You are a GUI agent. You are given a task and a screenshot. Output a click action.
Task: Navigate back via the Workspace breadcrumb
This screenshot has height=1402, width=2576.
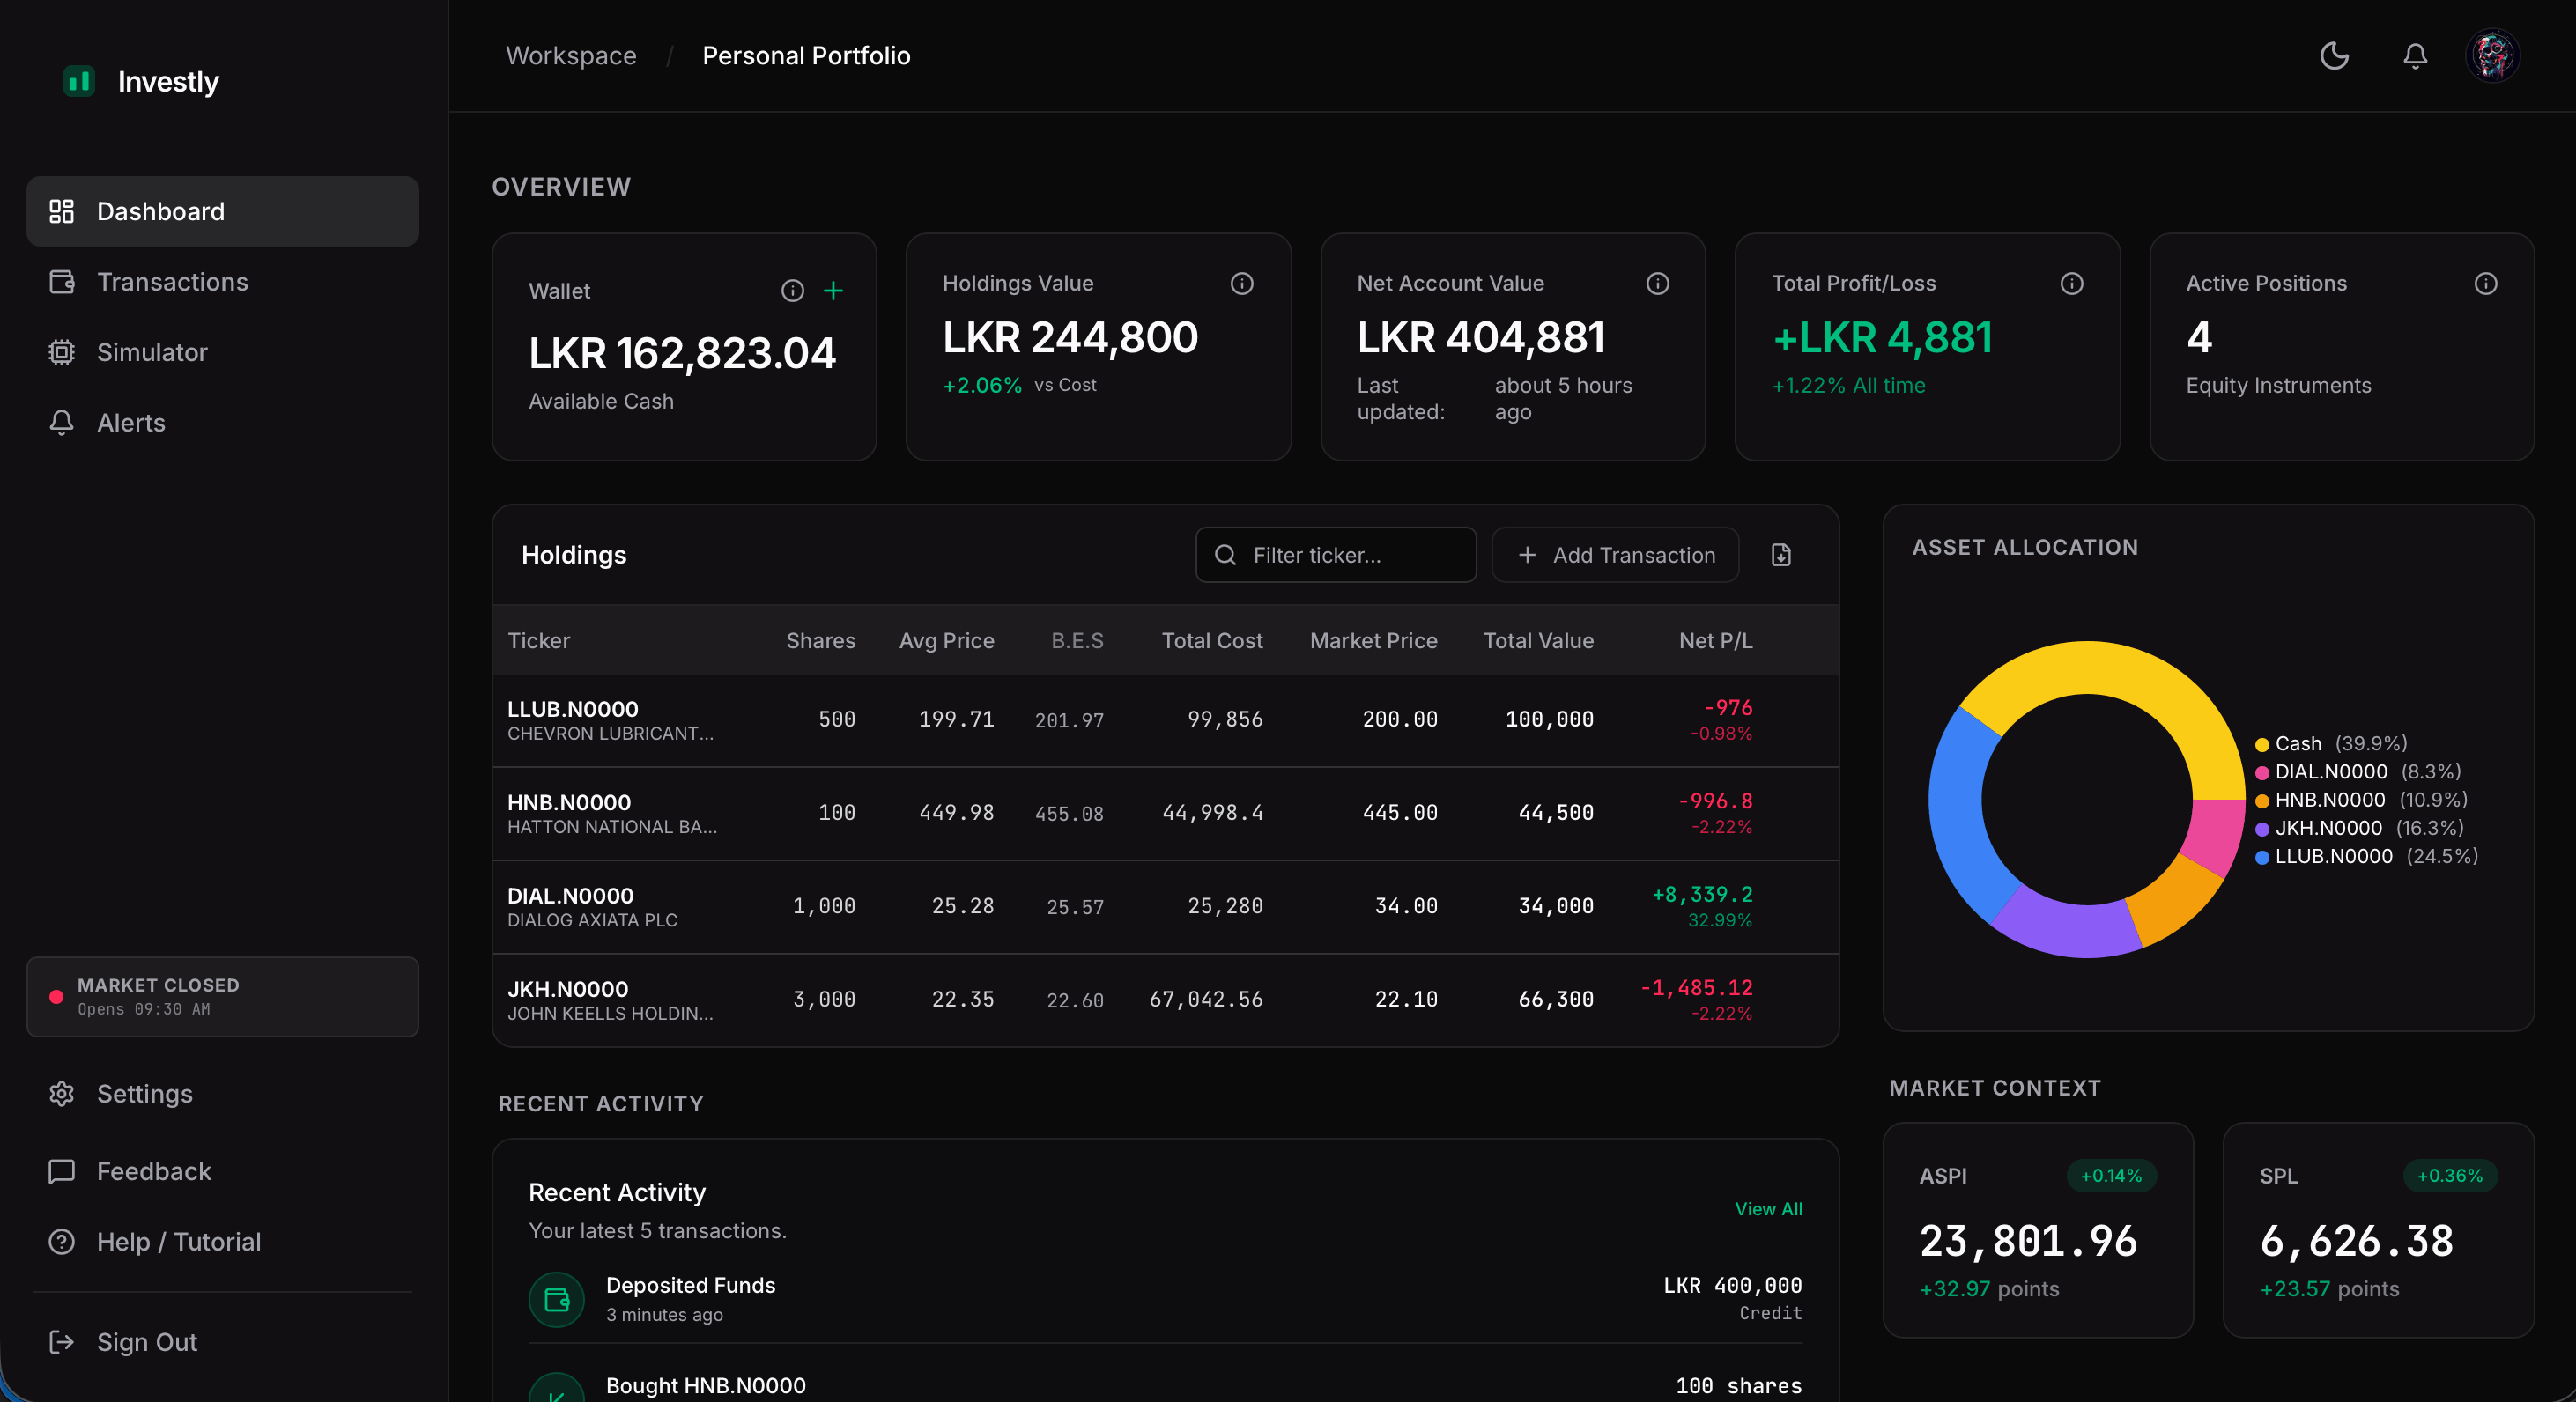(571, 56)
